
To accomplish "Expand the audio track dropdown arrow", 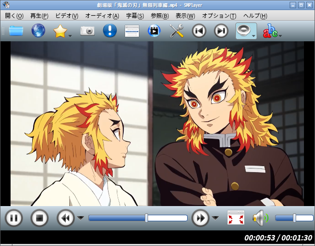I will coord(253,36).
